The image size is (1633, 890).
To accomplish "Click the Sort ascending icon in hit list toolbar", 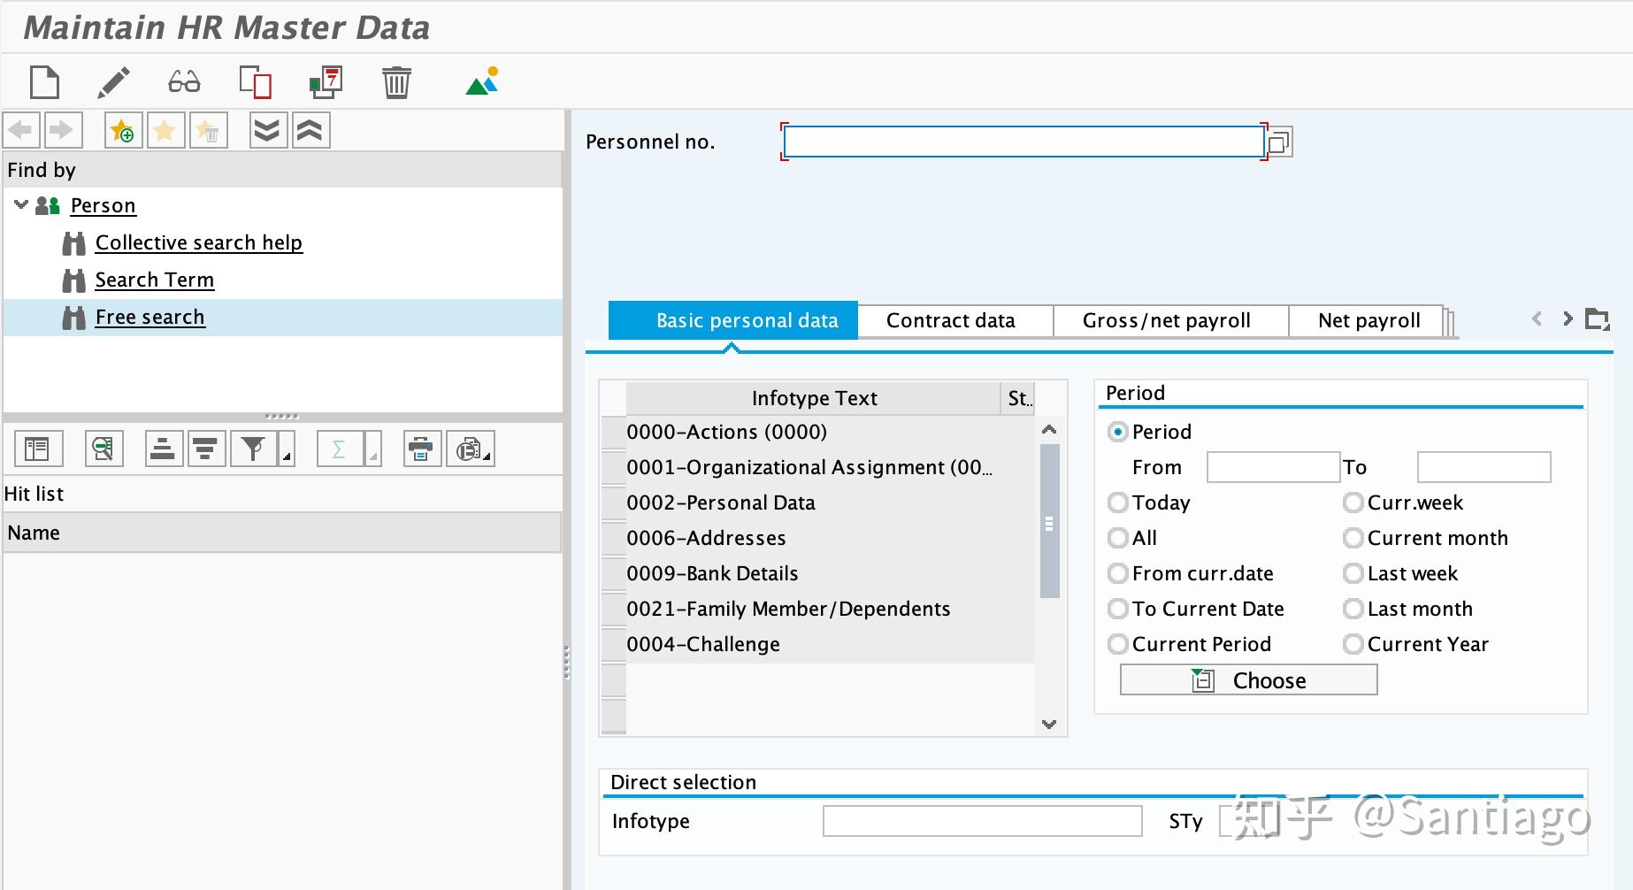I will 163,449.
